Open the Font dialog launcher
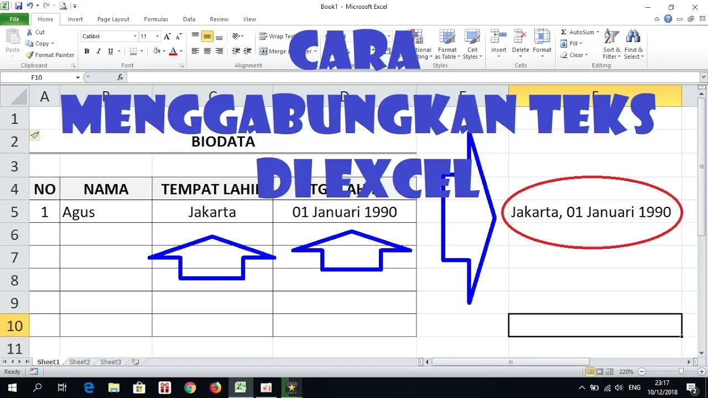This screenshot has width=708, height=398. coord(182,66)
